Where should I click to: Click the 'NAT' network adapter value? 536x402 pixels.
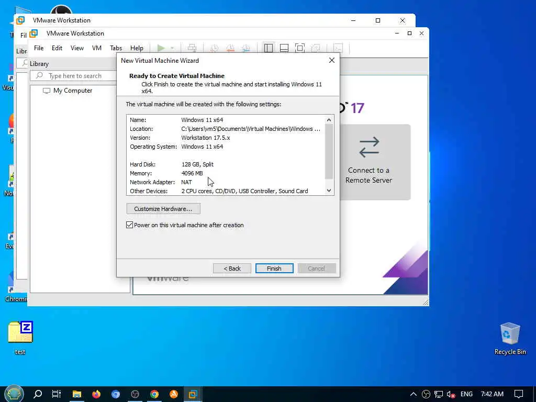point(187,182)
